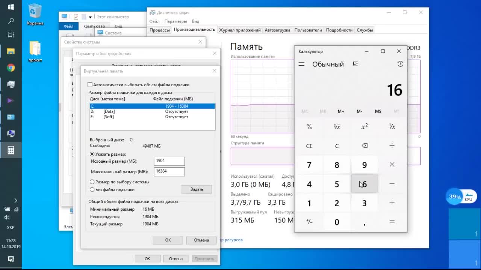
Task: Click the calculator plus key
Action: pyautogui.click(x=392, y=202)
